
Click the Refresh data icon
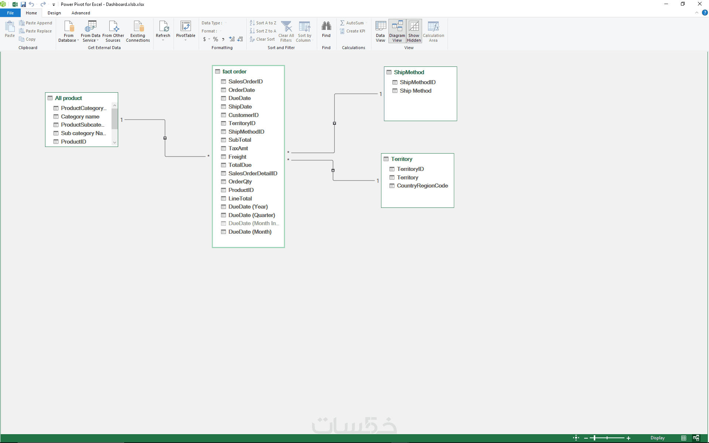[163, 30]
